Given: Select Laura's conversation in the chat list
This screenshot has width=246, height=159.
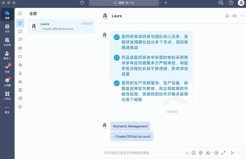Looking at the screenshot, I should pos(60,26).
